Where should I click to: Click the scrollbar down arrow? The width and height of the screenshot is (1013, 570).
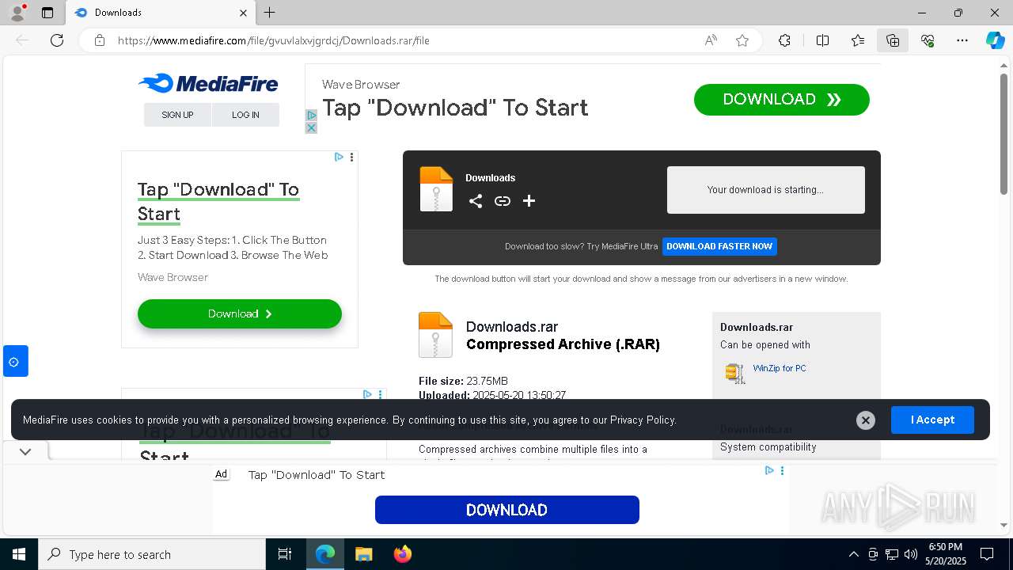pyautogui.click(x=1004, y=525)
